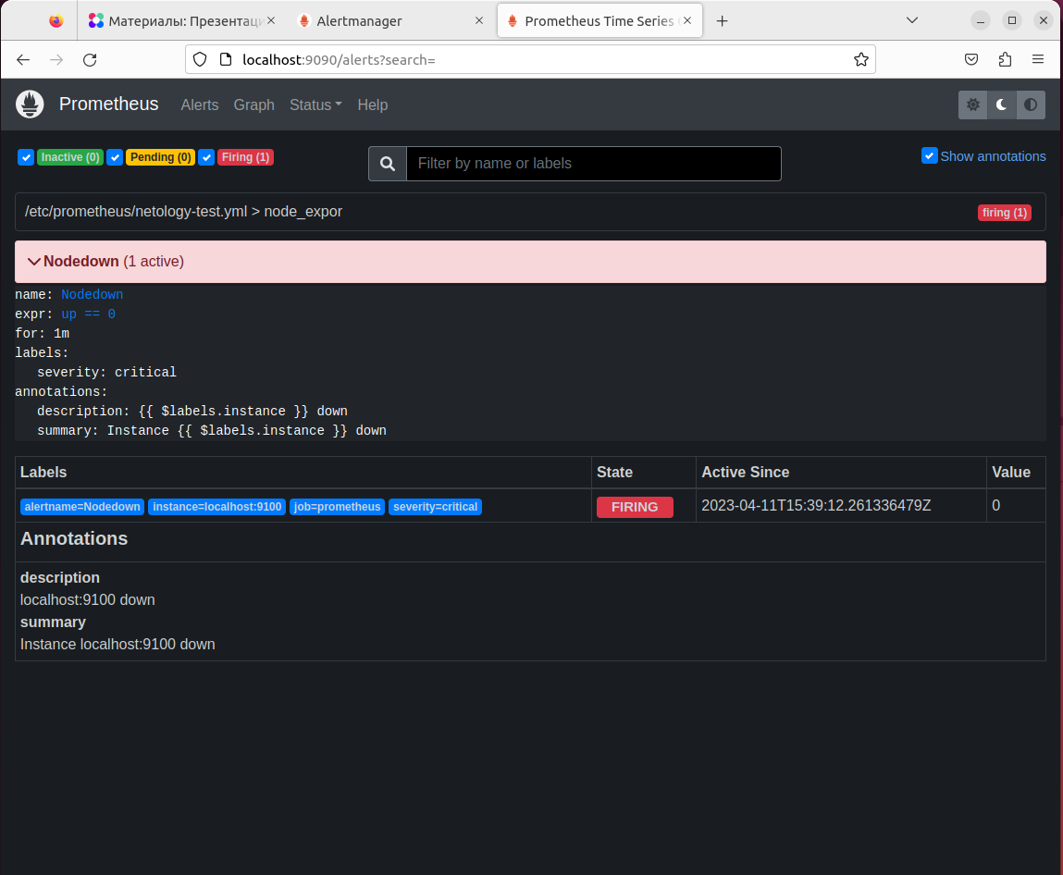Screen dimensions: 1063x875
Task: Open the settings gear icon
Action: tap(972, 105)
